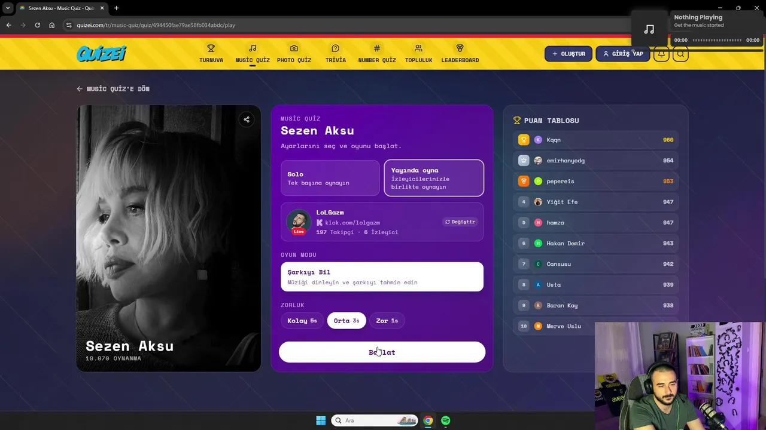Select Solo play mode

tap(330, 178)
